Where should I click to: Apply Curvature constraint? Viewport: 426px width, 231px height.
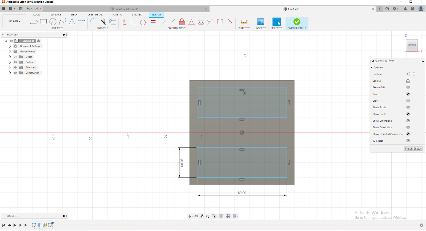(x=230, y=22)
